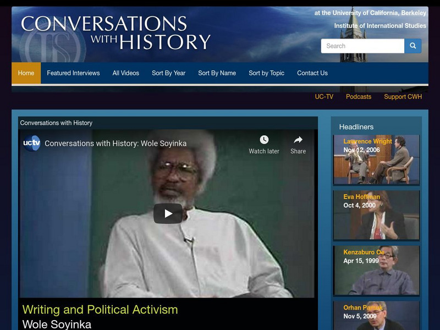Follow the UC-TV link
Screen dimensions: 440x330
[324, 97]
